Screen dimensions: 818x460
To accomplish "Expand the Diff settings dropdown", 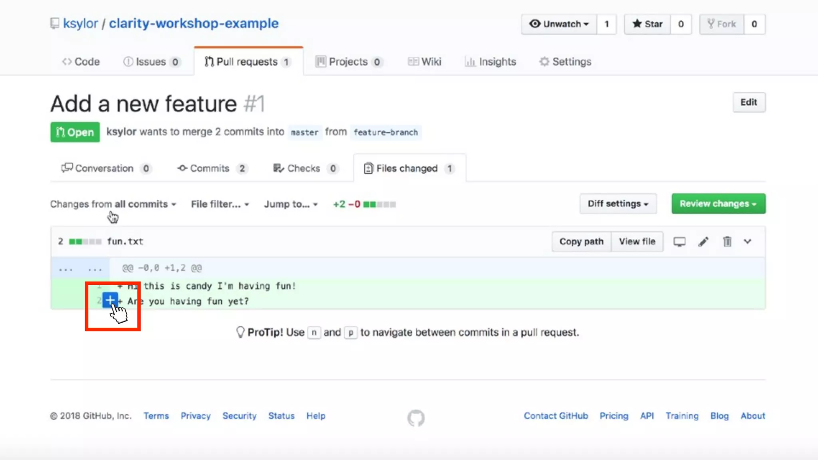I will (x=618, y=204).
